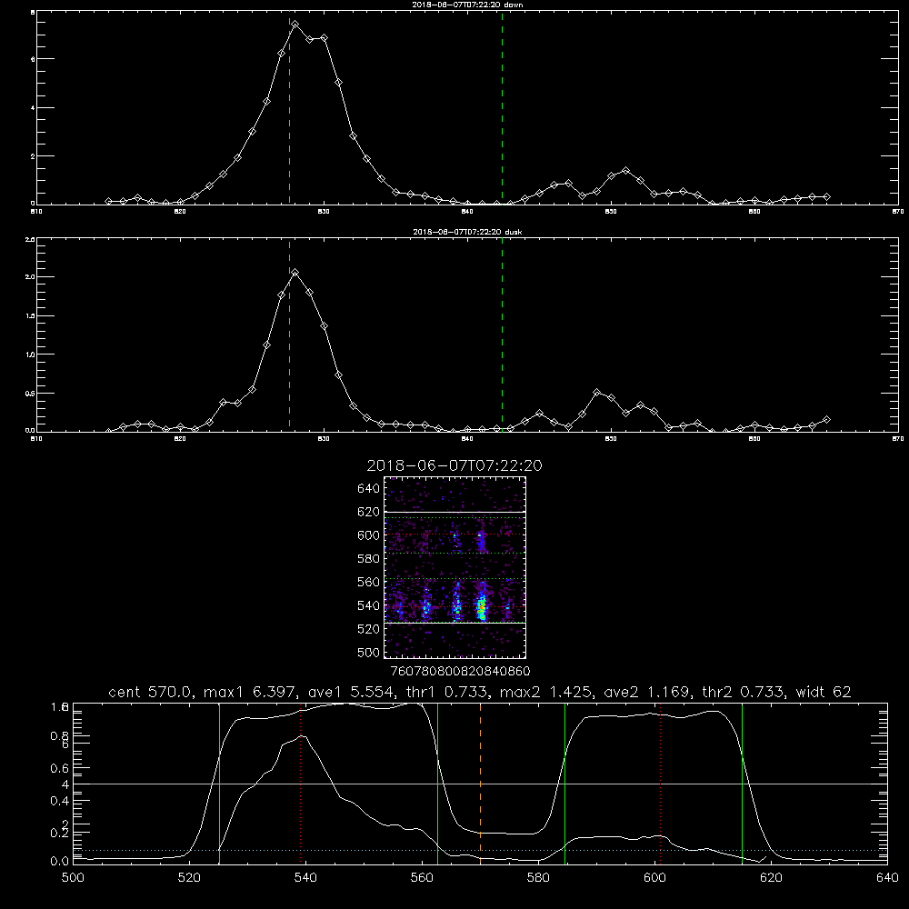This screenshot has width=909, height=909.
Task: Click the "620" x-axis label of bottom plot
Action: tap(771, 878)
